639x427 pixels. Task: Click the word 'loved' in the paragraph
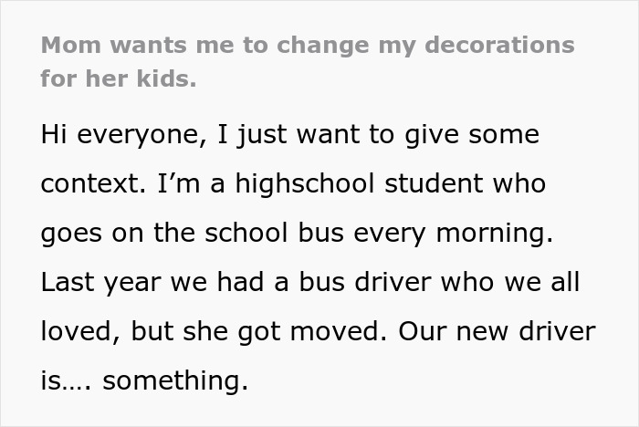point(77,331)
